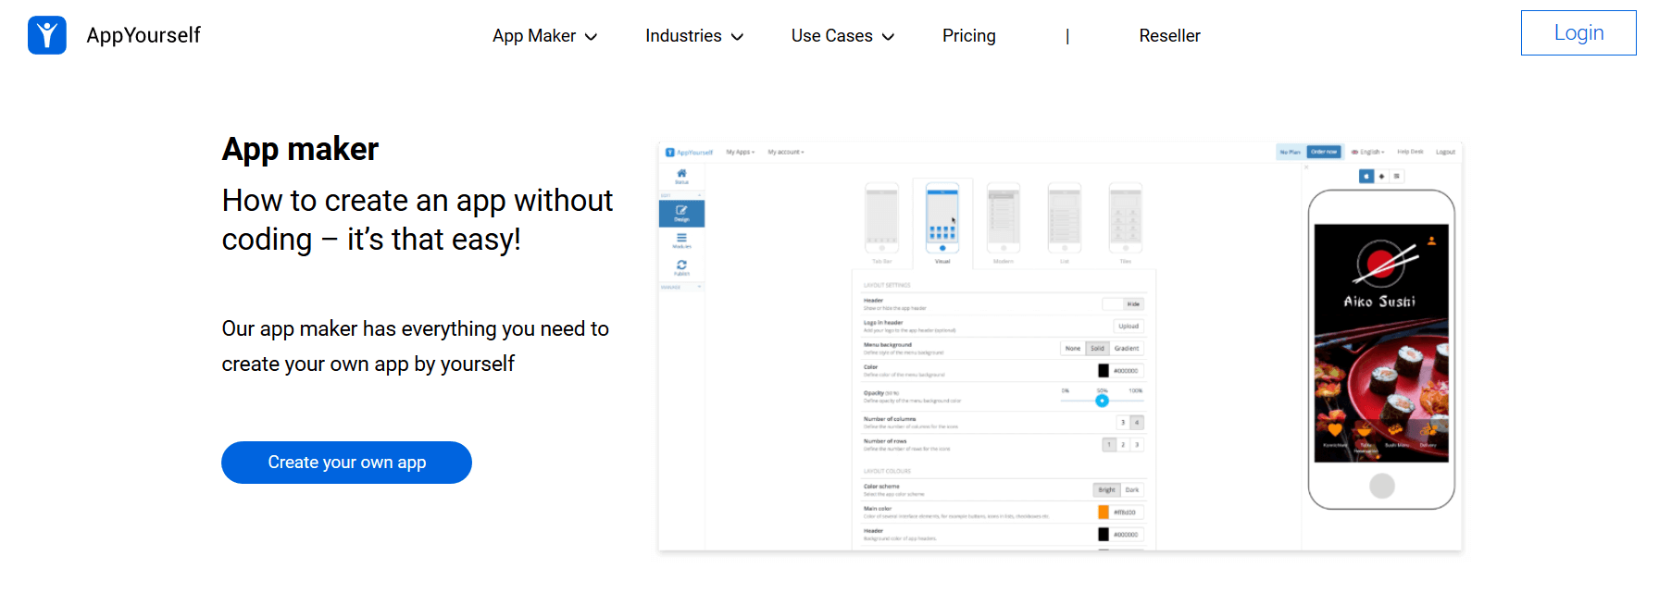Select the Design icon in editor sidebar
This screenshot has height=605, width=1659.
pyautogui.click(x=681, y=213)
